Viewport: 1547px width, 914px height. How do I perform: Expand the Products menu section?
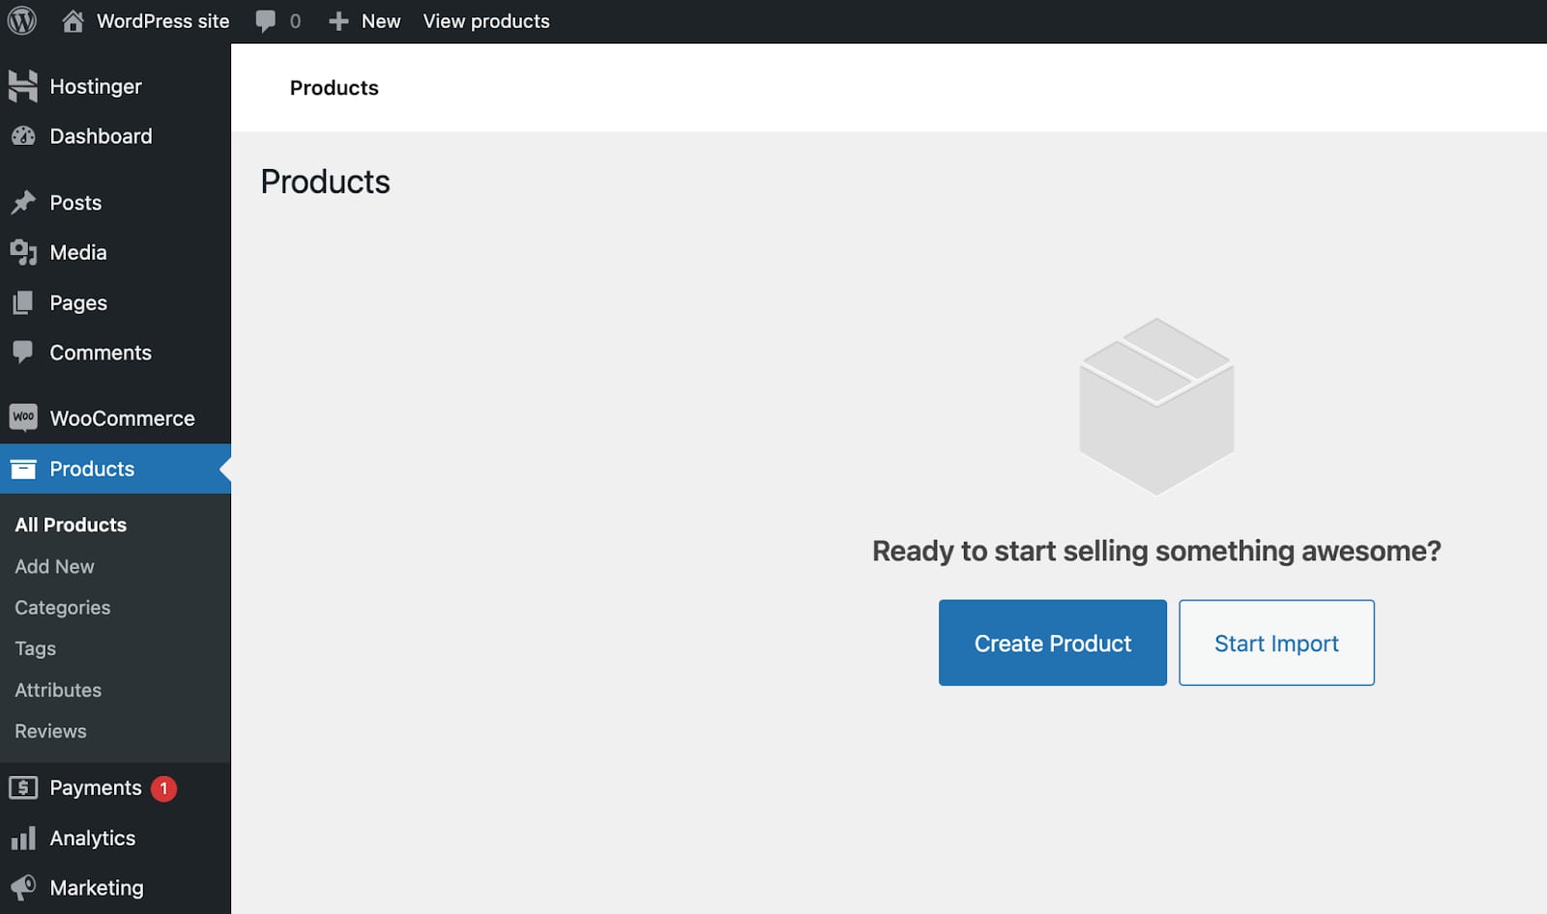[92, 469]
